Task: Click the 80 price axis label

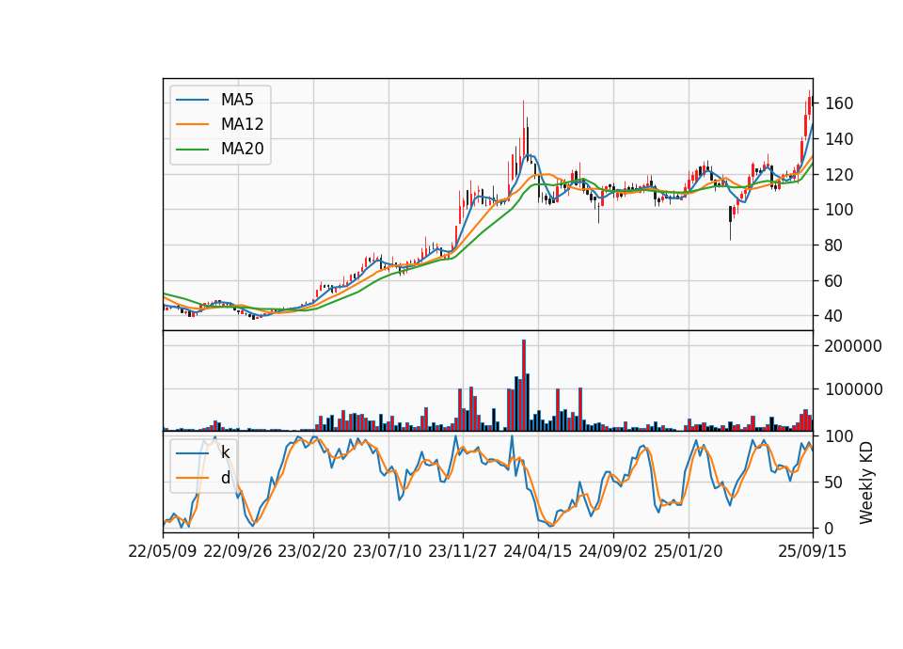Action: 834,245
